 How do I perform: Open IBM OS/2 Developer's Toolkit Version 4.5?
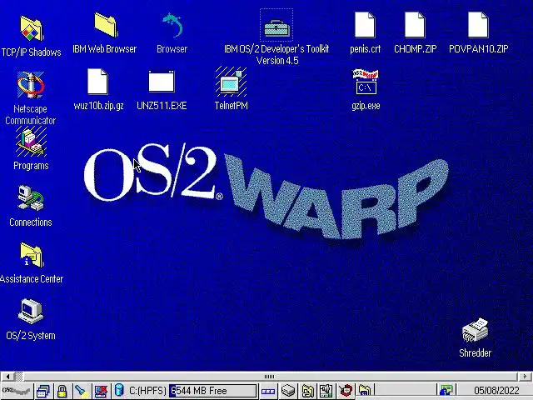point(276,28)
